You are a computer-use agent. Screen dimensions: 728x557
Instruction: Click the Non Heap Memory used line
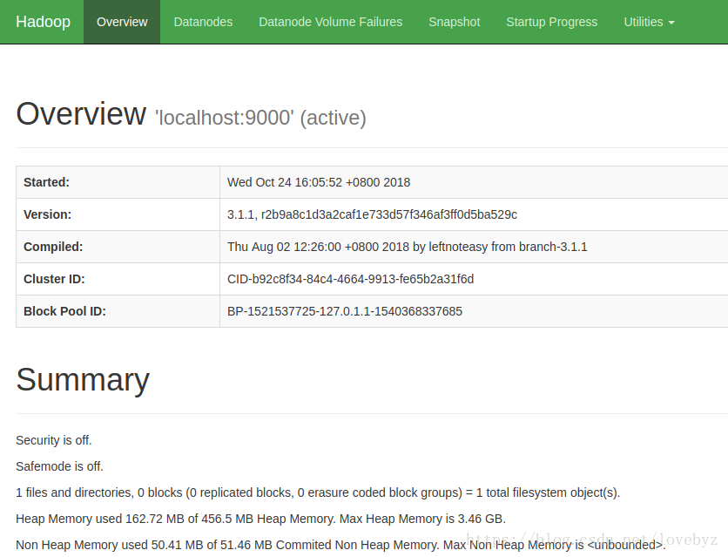tap(341, 545)
